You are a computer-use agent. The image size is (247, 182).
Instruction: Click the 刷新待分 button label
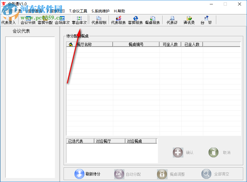click(x=93, y=174)
